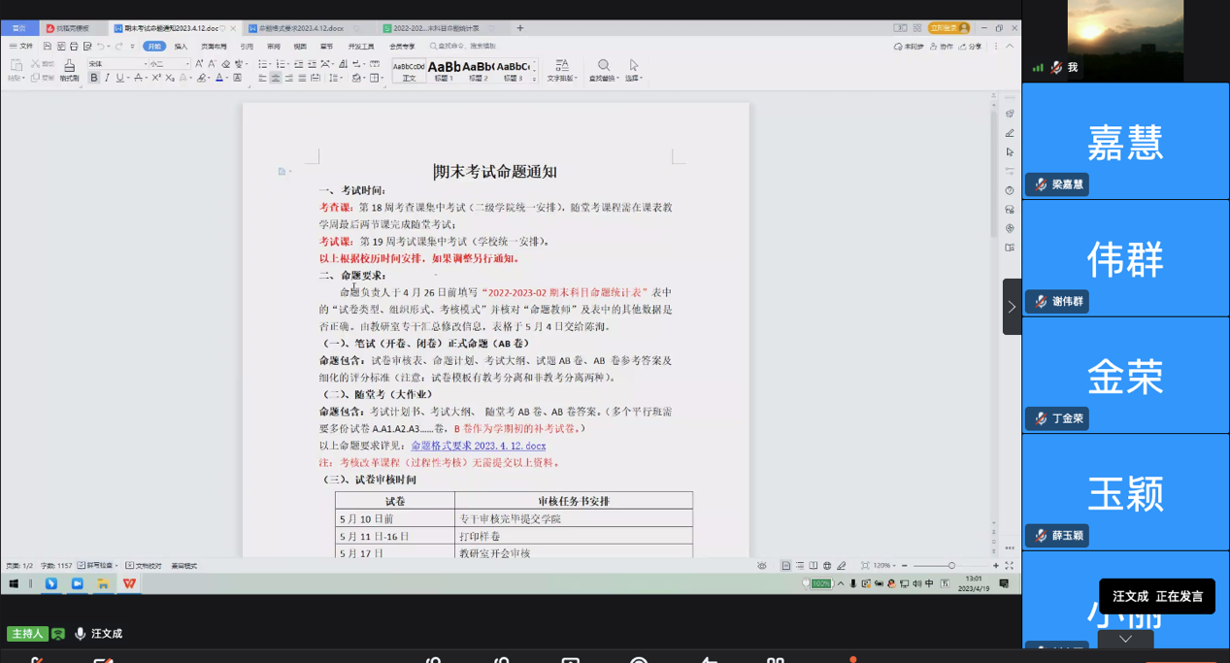Toggle bold formatting in WPS toolbar
This screenshot has height=663, width=1230.
94,78
